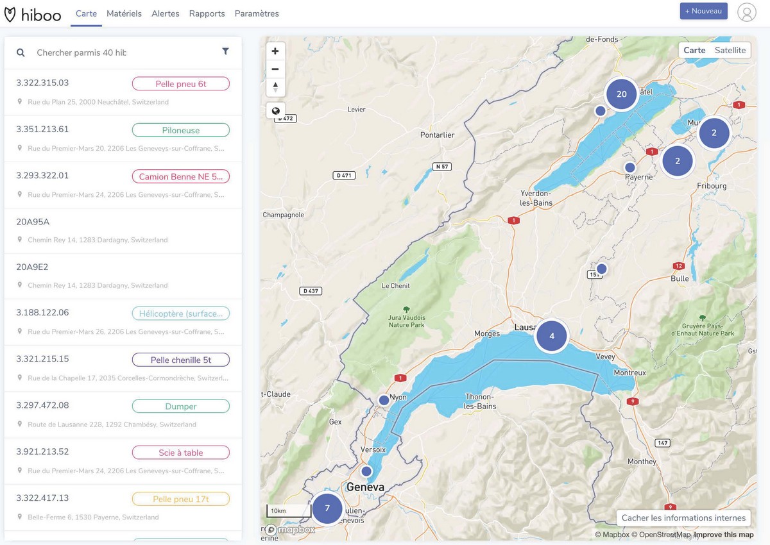Click the search magnifier icon
Screen dimensions: 770x545
pyautogui.click(x=21, y=53)
